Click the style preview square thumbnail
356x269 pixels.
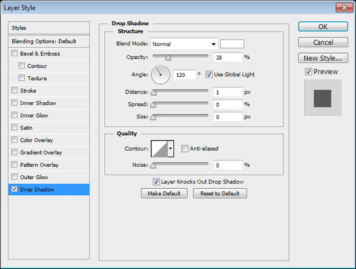(322, 98)
